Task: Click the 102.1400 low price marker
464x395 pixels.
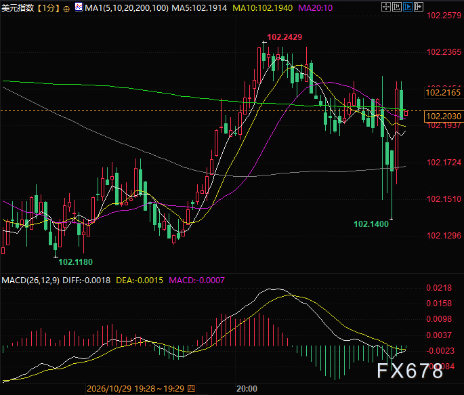Action: [x=371, y=224]
